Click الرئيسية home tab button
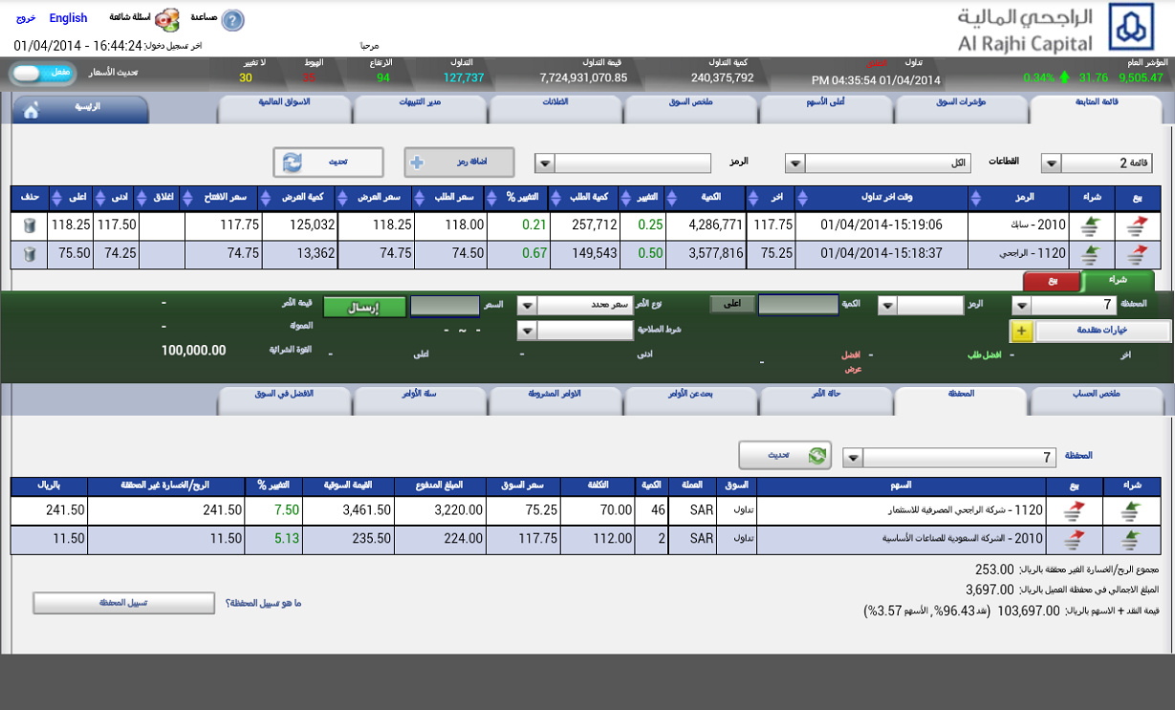This screenshot has height=710, width=1175. [81, 110]
